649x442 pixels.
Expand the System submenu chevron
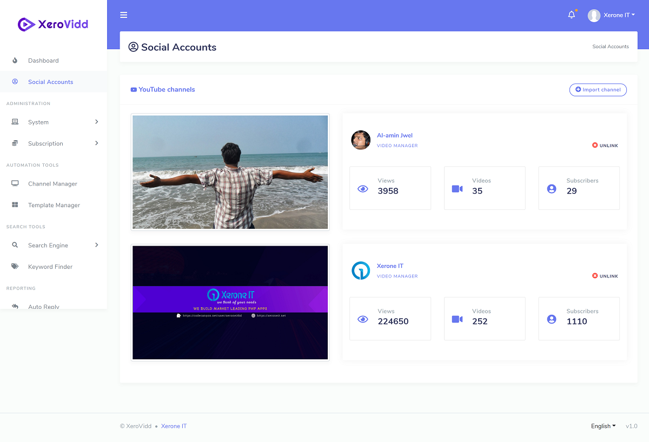97,122
